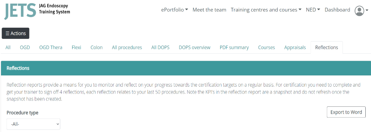371x132 pixels.
Task: Switch to the Appraisals tab
Action: click(x=295, y=47)
